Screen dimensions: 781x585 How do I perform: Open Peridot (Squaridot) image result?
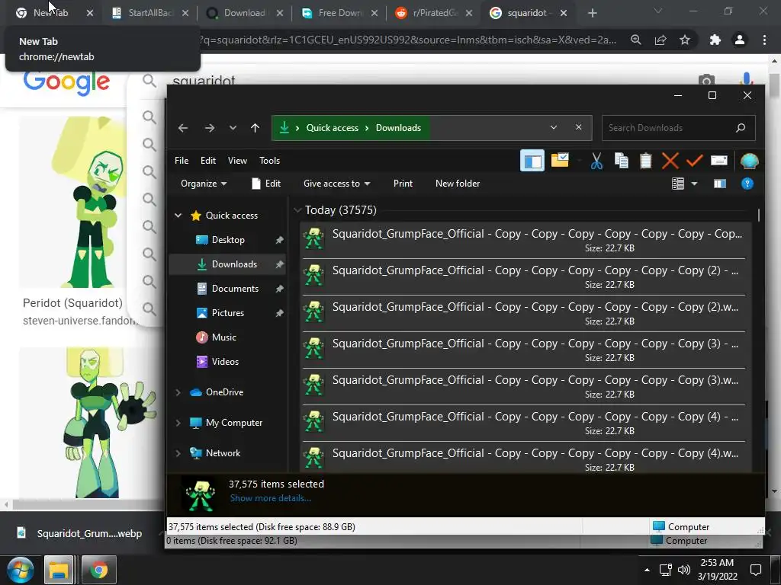click(72, 202)
